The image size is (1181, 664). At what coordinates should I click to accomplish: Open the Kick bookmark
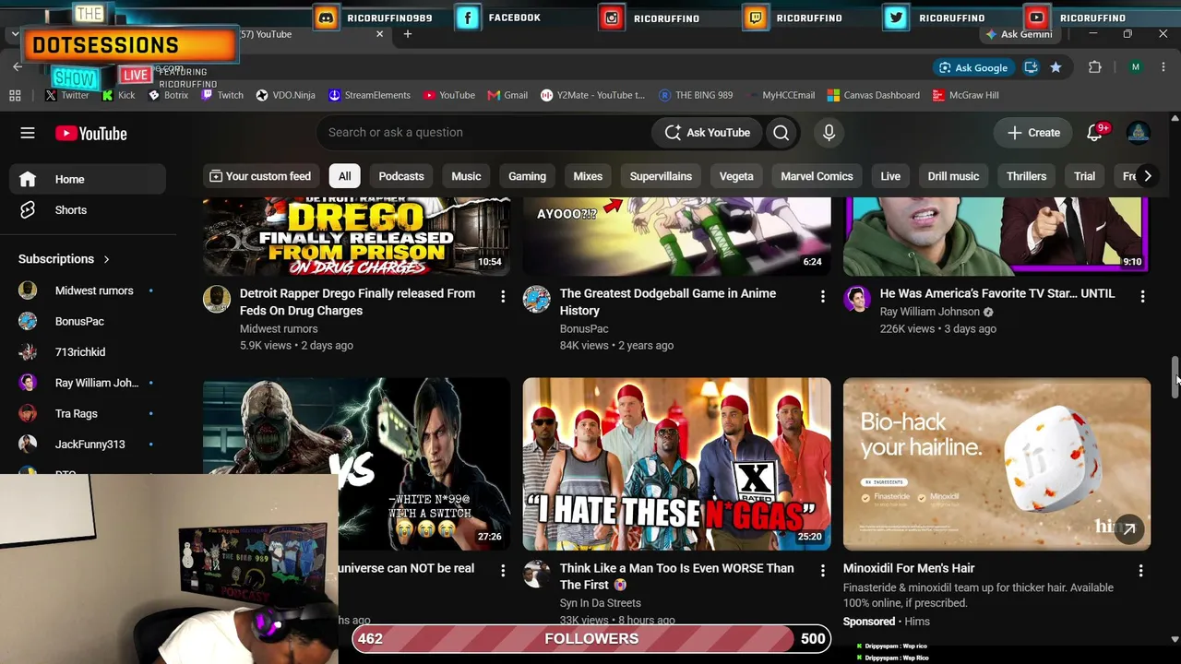(x=118, y=95)
